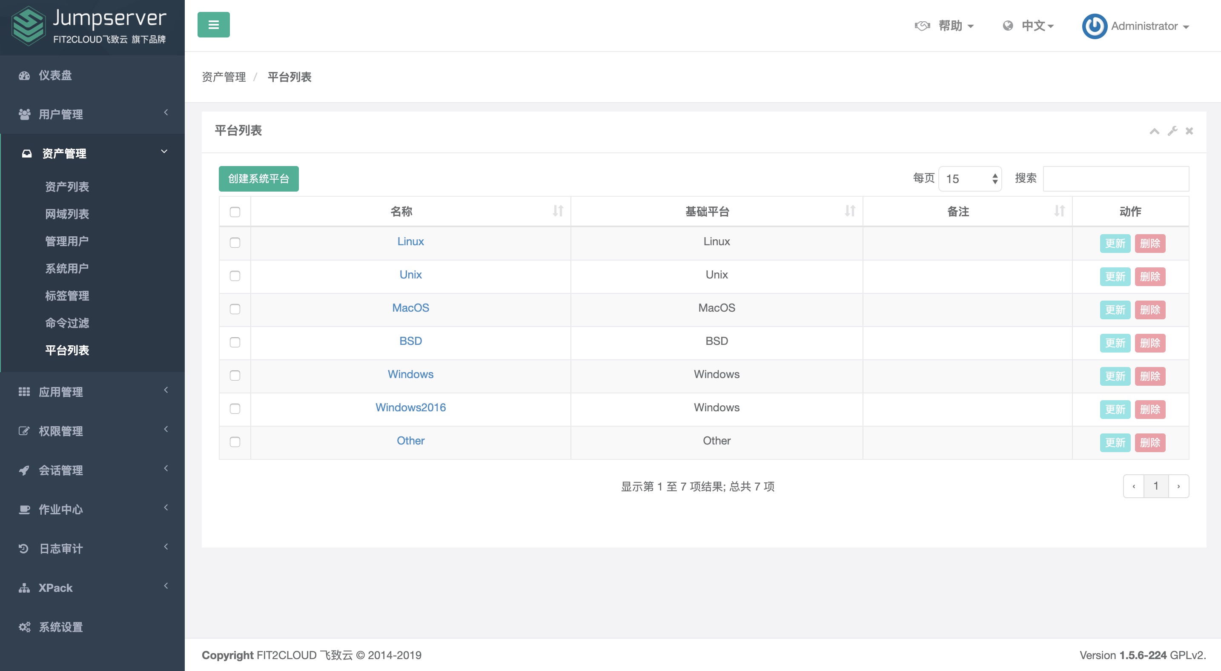
Task: Click the 创建系统平台 button
Action: [259, 179]
